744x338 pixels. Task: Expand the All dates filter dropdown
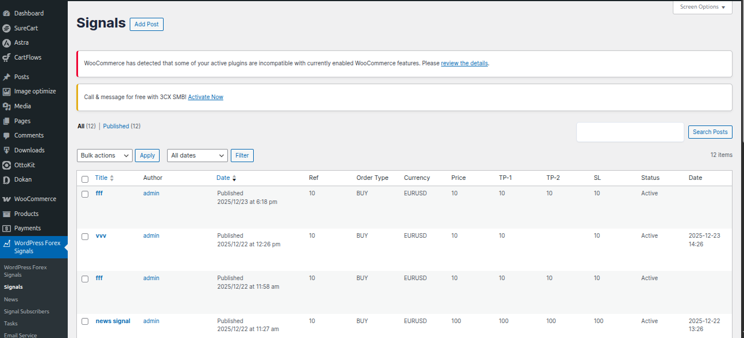click(197, 155)
